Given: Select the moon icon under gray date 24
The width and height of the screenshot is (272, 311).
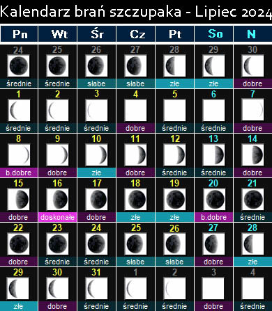Looking at the screenshot, I should tap(19, 65).
